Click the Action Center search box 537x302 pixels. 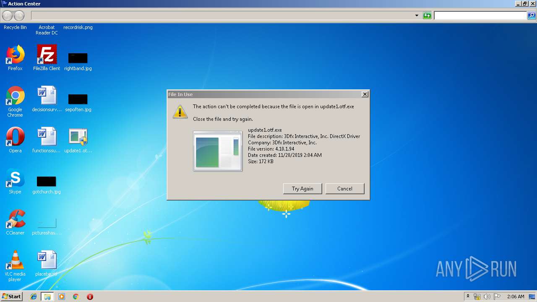point(480,16)
